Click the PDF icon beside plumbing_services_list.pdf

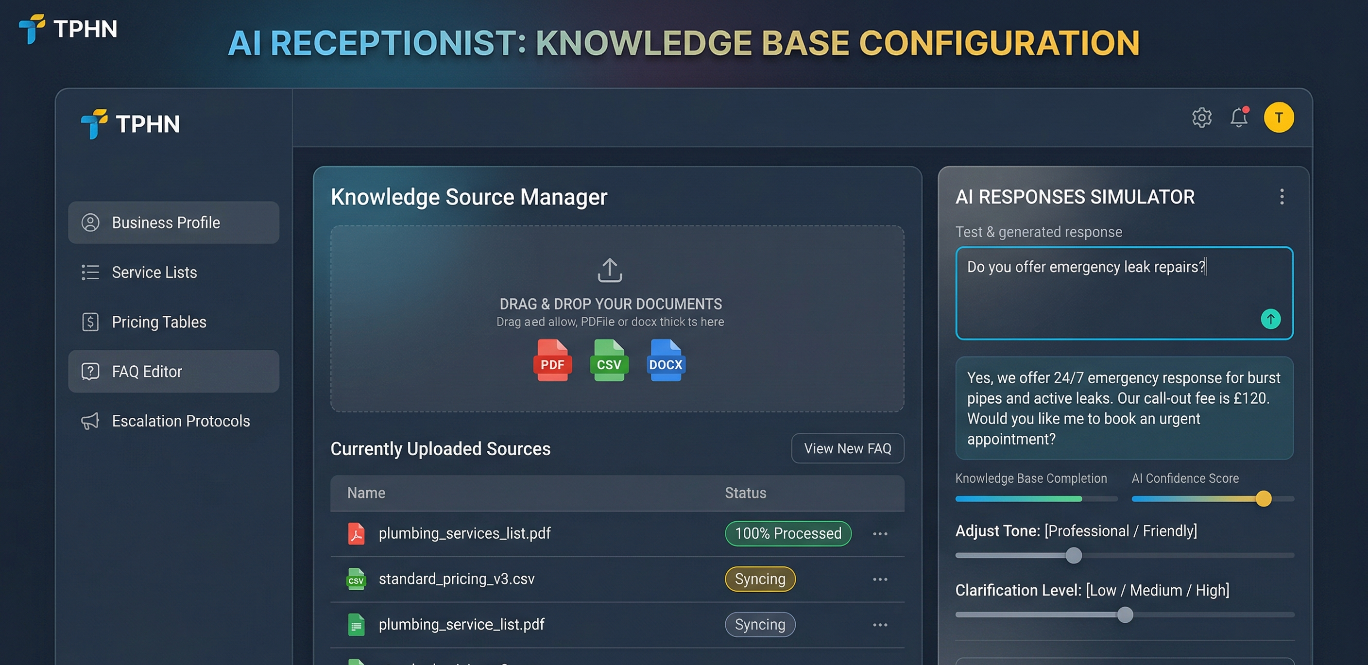pos(357,533)
